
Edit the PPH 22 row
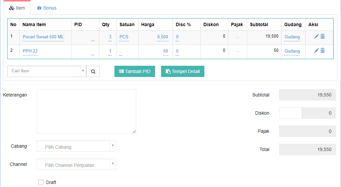[317, 51]
